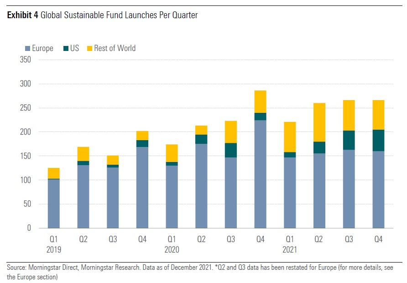Click the Europe legend color swatch
407x283 pixels.
pyautogui.click(x=27, y=48)
